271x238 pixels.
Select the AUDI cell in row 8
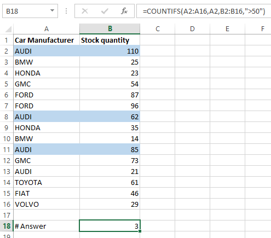(47, 117)
